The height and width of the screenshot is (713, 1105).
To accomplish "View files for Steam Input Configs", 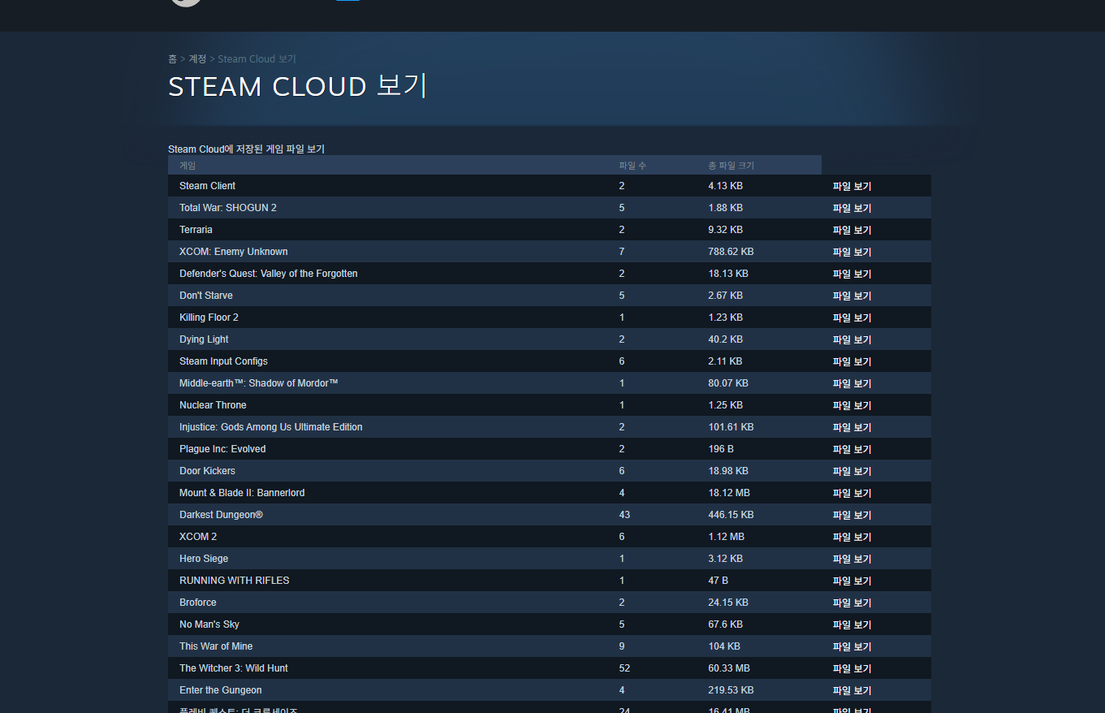I will point(852,361).
